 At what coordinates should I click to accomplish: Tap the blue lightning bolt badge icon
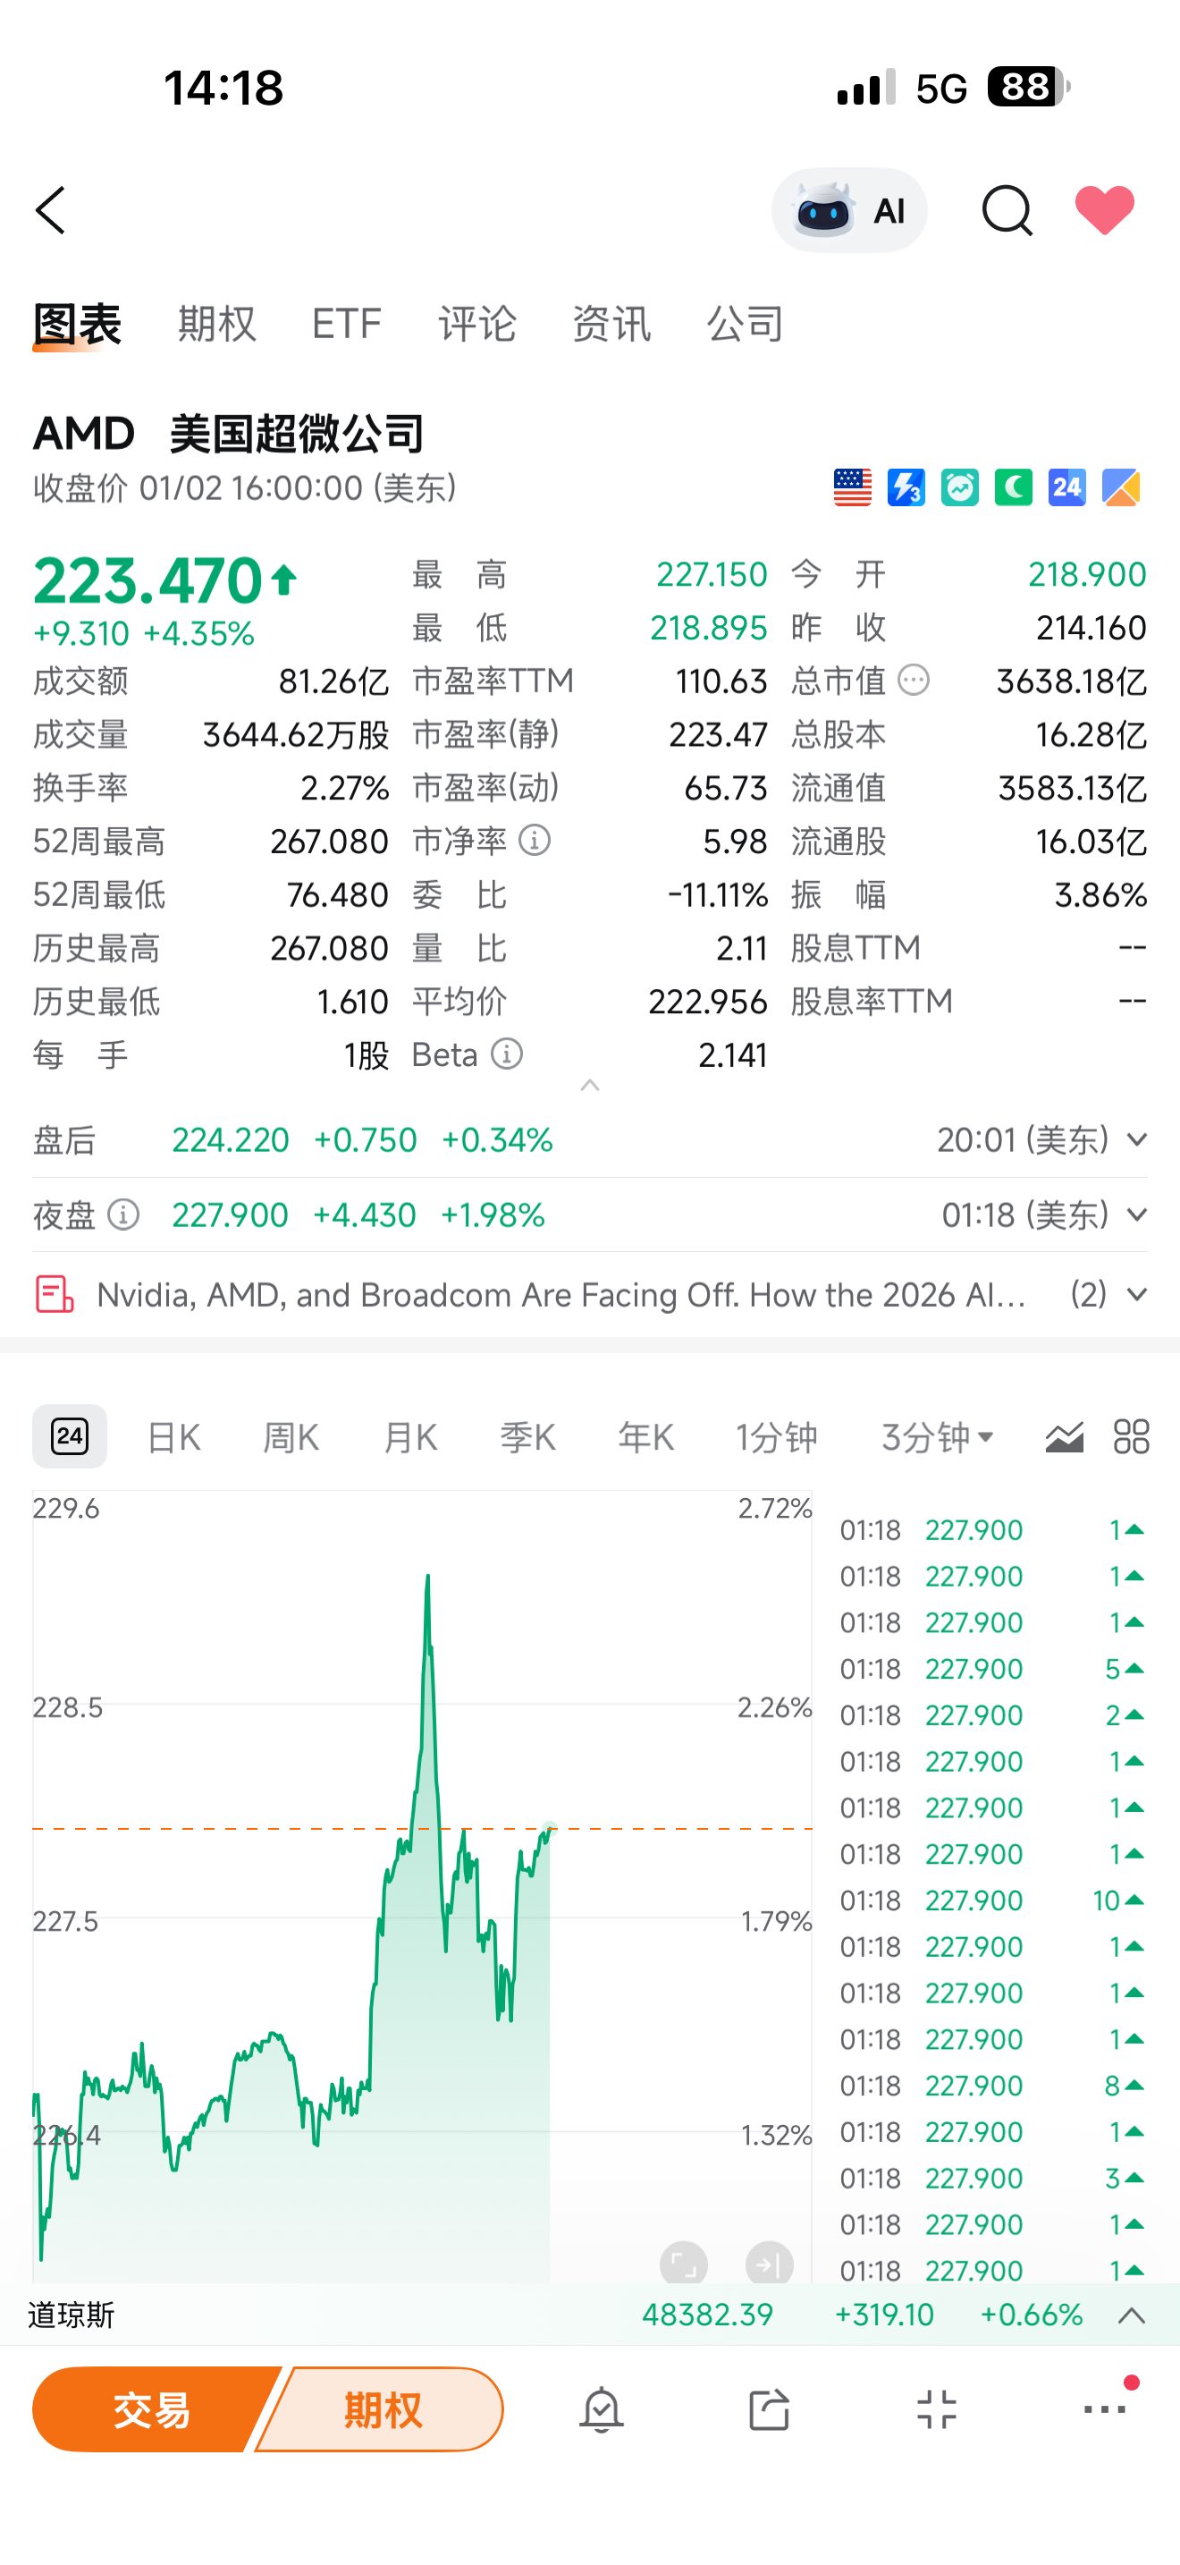[x=906, y=488]
